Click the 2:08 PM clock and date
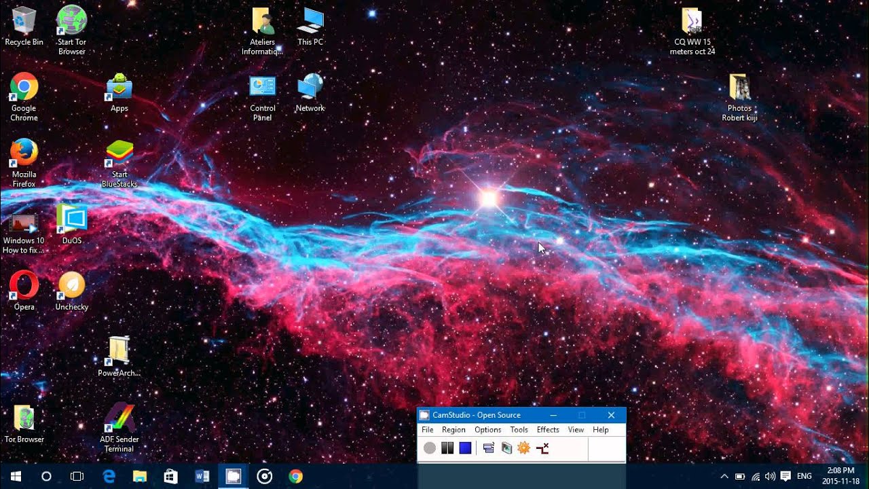 (x=840, y=476)
